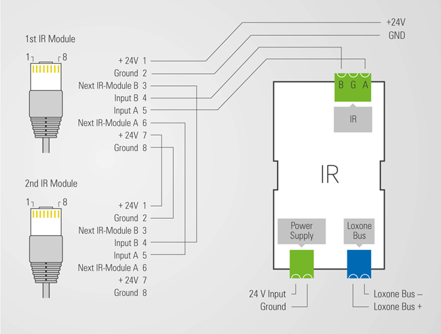
Task: Click the 24 V Input label
Action: tap(268, 294)
